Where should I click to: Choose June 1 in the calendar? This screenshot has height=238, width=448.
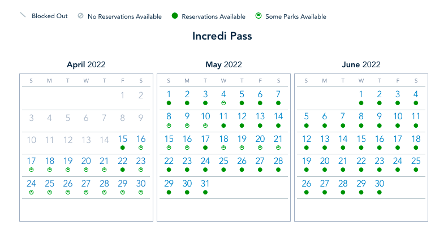click(361, 94)
